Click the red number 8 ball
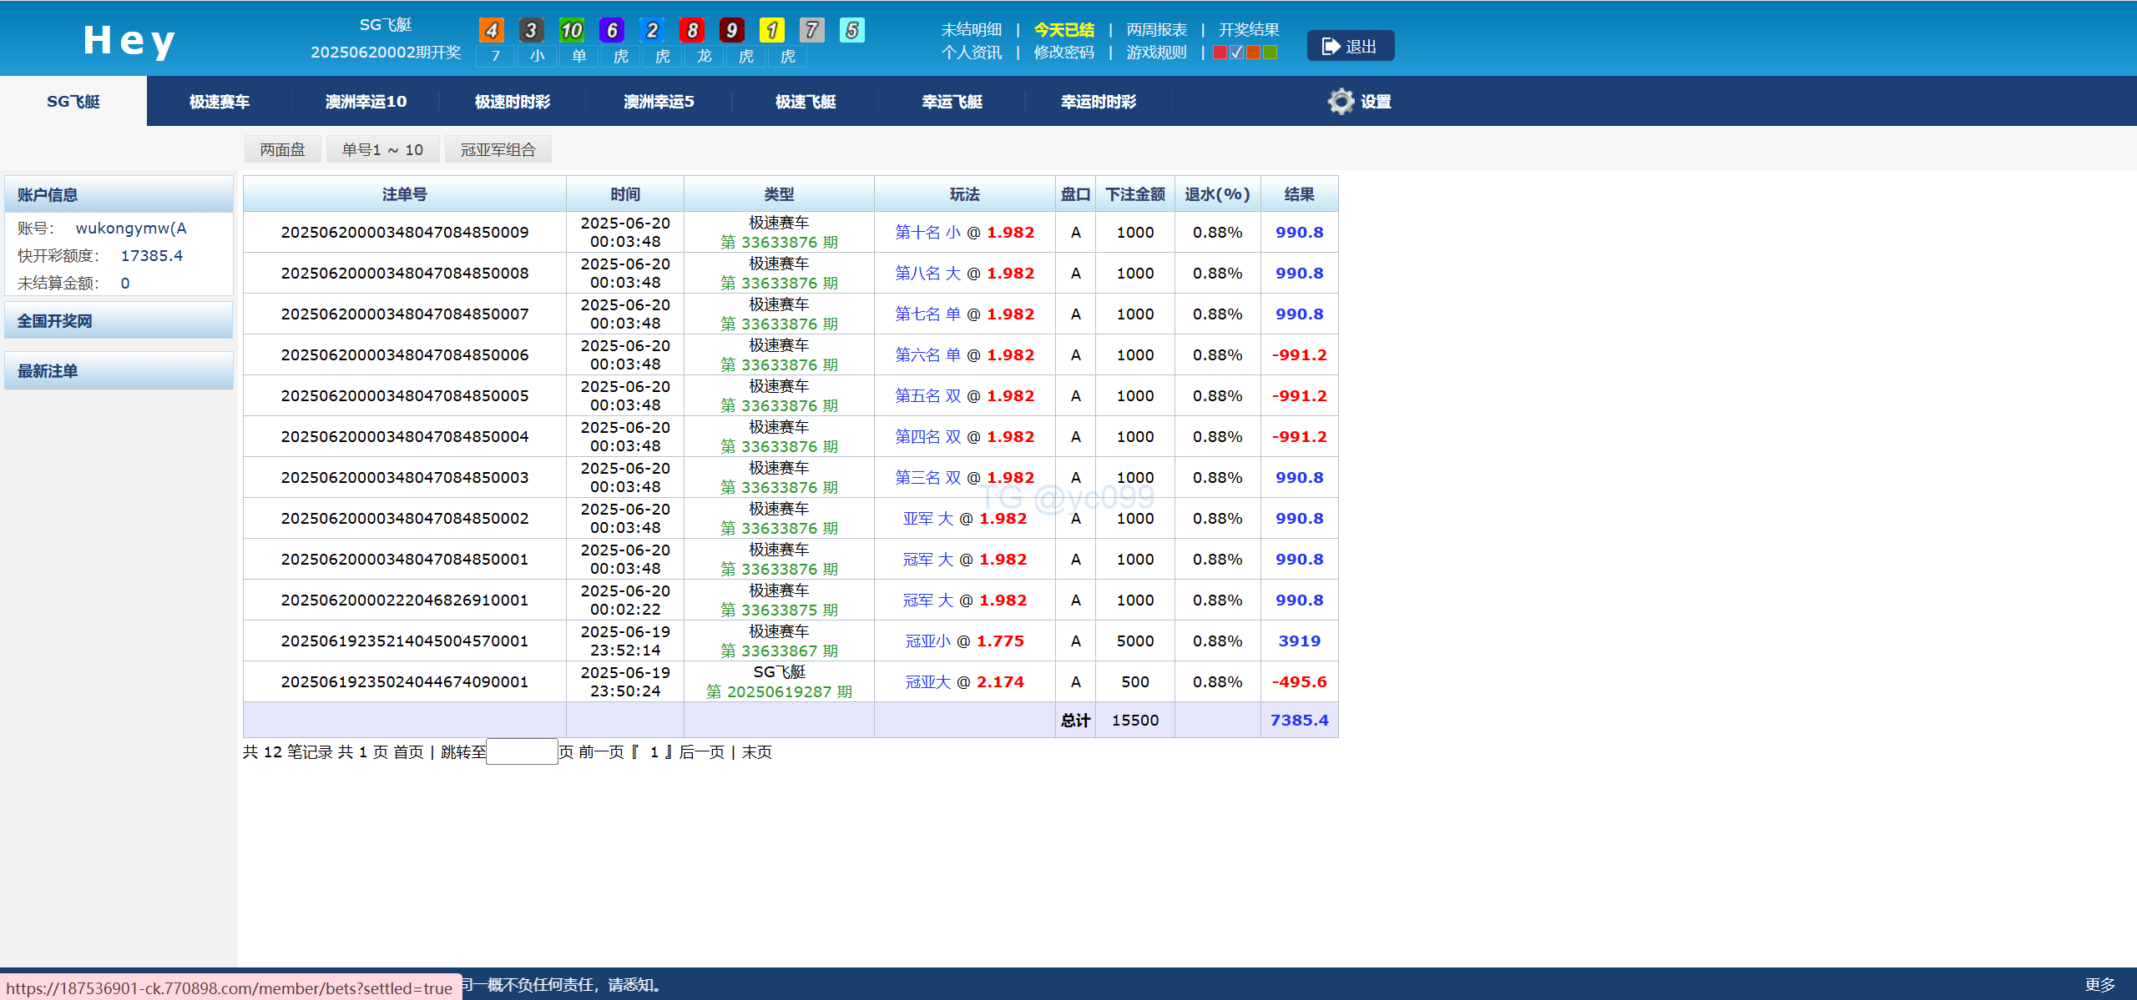The image size is (2137, 1000). pyautogui.click(x=691, y=31)
